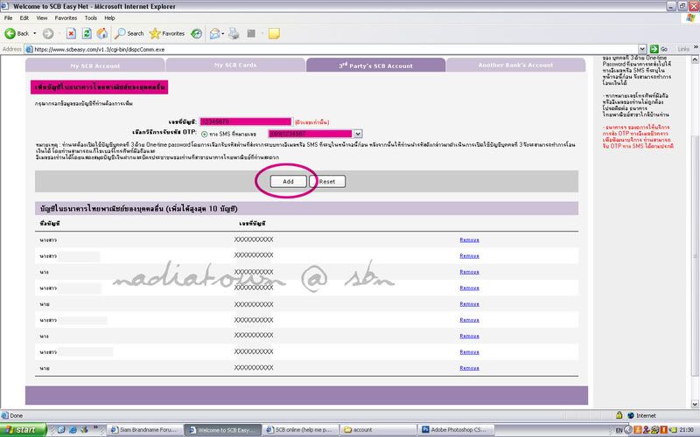Image resolution: width=700 pixels, height=437 pixels.
Task: Click the yellow note icon in toolbar
Action: (x=274, y=33)
